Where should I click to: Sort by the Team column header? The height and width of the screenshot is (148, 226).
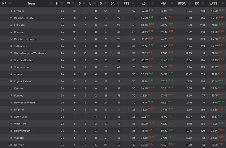(x=31, y=3)
